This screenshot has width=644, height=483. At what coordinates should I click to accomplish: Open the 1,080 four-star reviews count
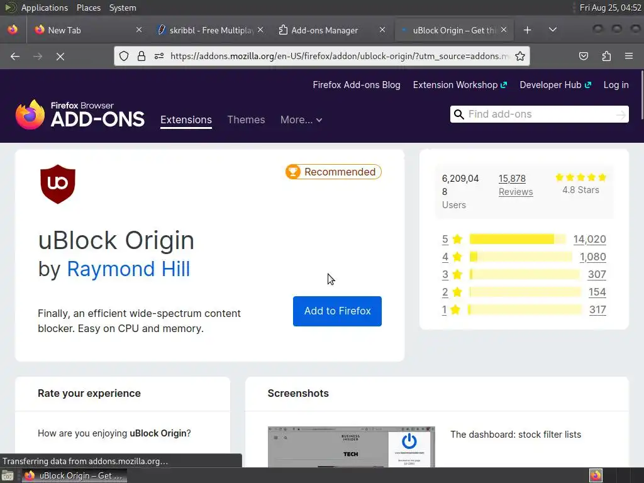[592, 257]
